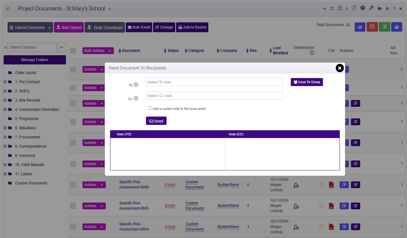This screenshot has height=238, width=407.
Task: Click the Select To user input field
Action: tap(214, 82)
